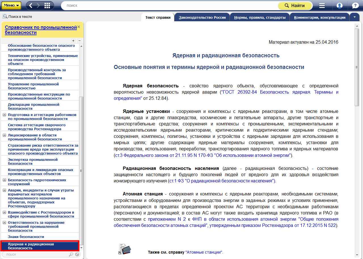Click the back navigation arrow
This screenshot has width=363, height=259.
pos(31,5)
